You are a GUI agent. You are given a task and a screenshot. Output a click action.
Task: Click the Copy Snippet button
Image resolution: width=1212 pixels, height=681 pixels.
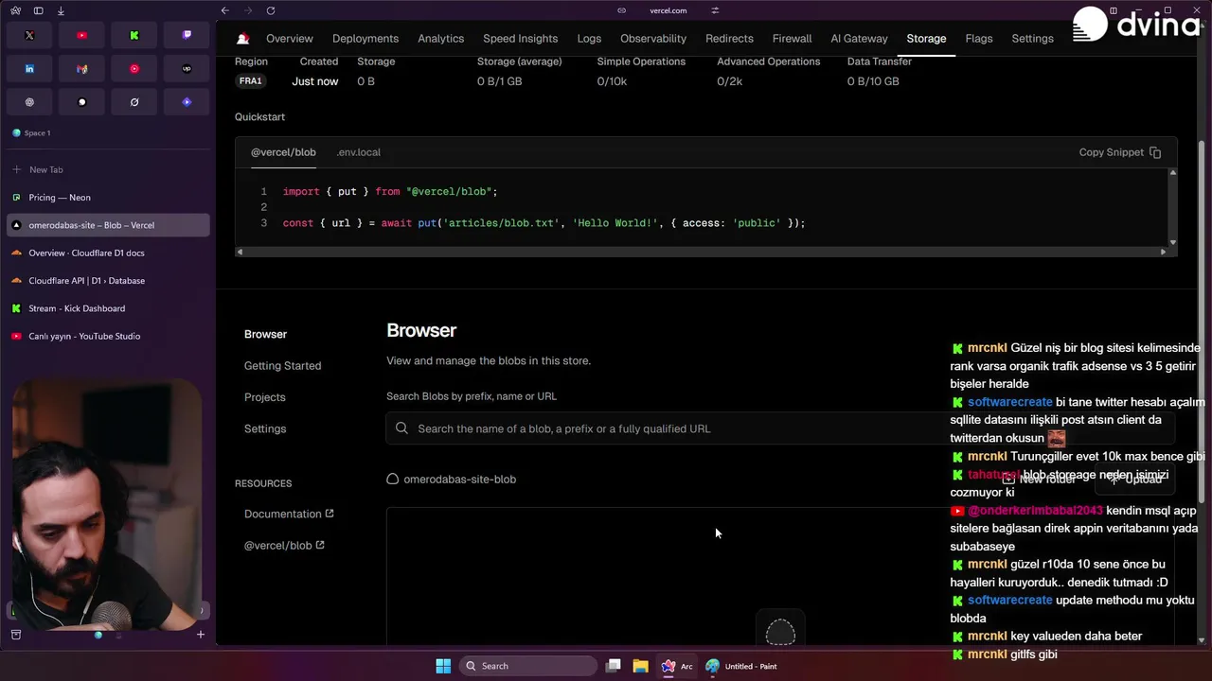(x=1120, y=152)
